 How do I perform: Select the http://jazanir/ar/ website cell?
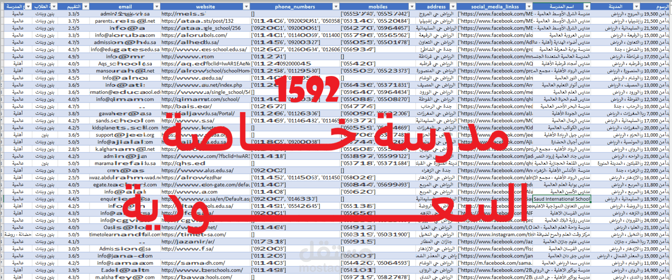(205, 242)
